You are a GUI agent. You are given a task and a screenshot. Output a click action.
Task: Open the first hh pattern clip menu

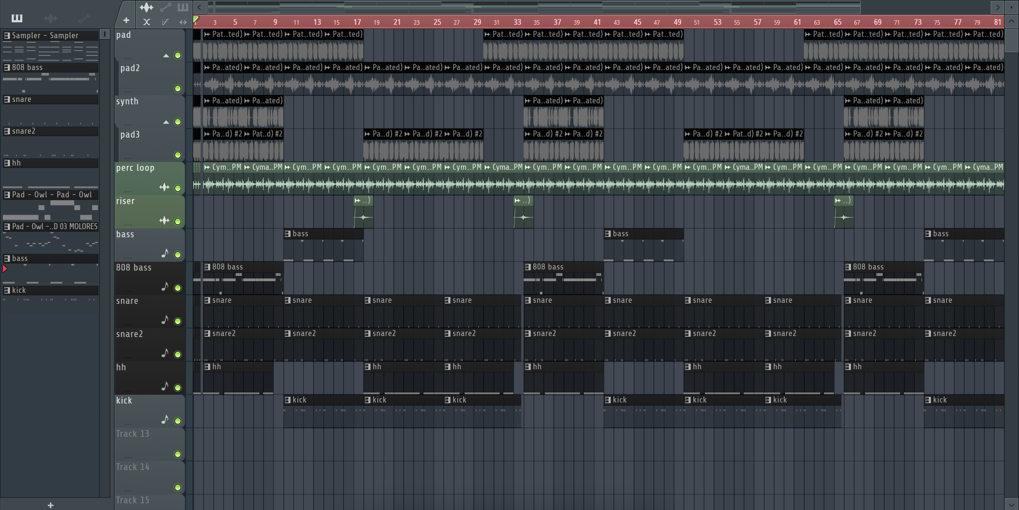(x=207, y=366)
